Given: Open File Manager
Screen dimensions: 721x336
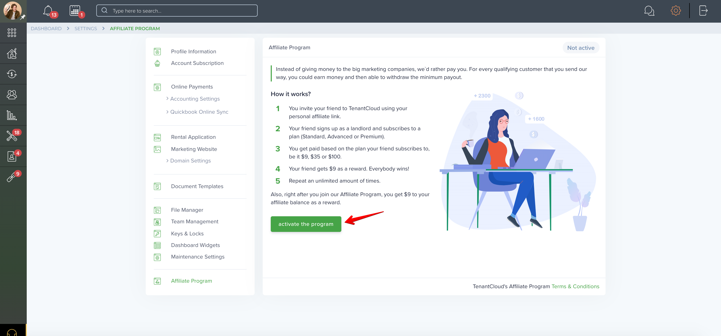Looking at the screenshot, I should click(187, 210).
